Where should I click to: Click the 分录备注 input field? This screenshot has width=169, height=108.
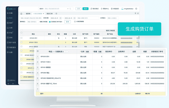[x=113, y=18]
